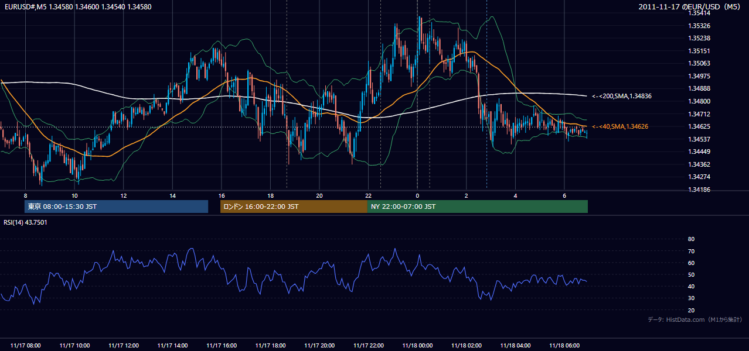The width and height of the screenshot is (749, 351).
Task: Click the RSI(14) 43.7501 indicator label
Action: (x=26, y=222)
